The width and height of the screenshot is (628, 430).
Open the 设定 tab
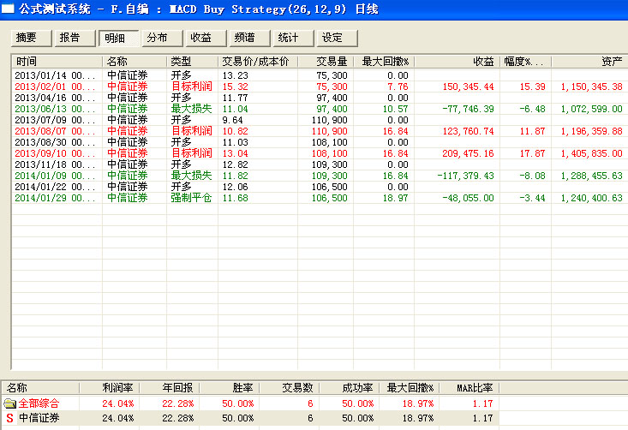pyautogui.click(x=337, y=38)
